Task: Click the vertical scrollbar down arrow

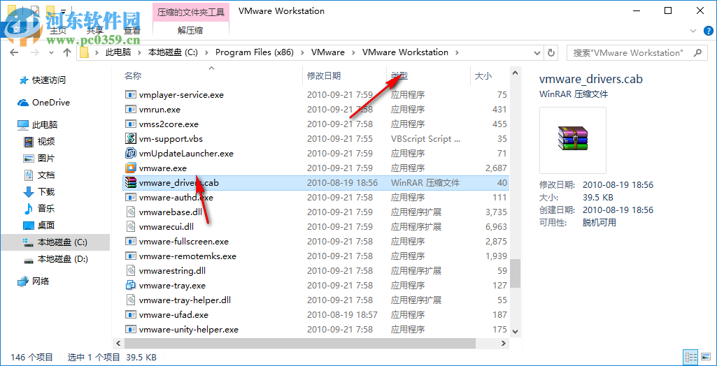Action: click(516, 331)
